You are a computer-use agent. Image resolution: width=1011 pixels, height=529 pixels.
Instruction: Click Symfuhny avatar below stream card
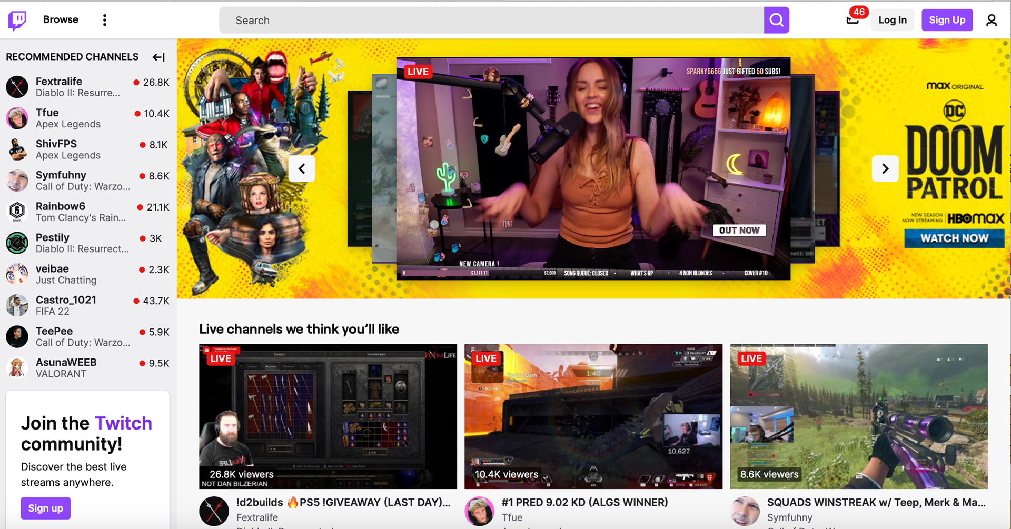(745, 511)
